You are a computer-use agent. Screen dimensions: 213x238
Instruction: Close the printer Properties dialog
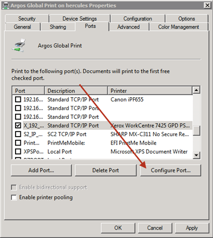207,6
